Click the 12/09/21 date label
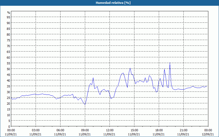Screen dimensions: 219x137 208,134
